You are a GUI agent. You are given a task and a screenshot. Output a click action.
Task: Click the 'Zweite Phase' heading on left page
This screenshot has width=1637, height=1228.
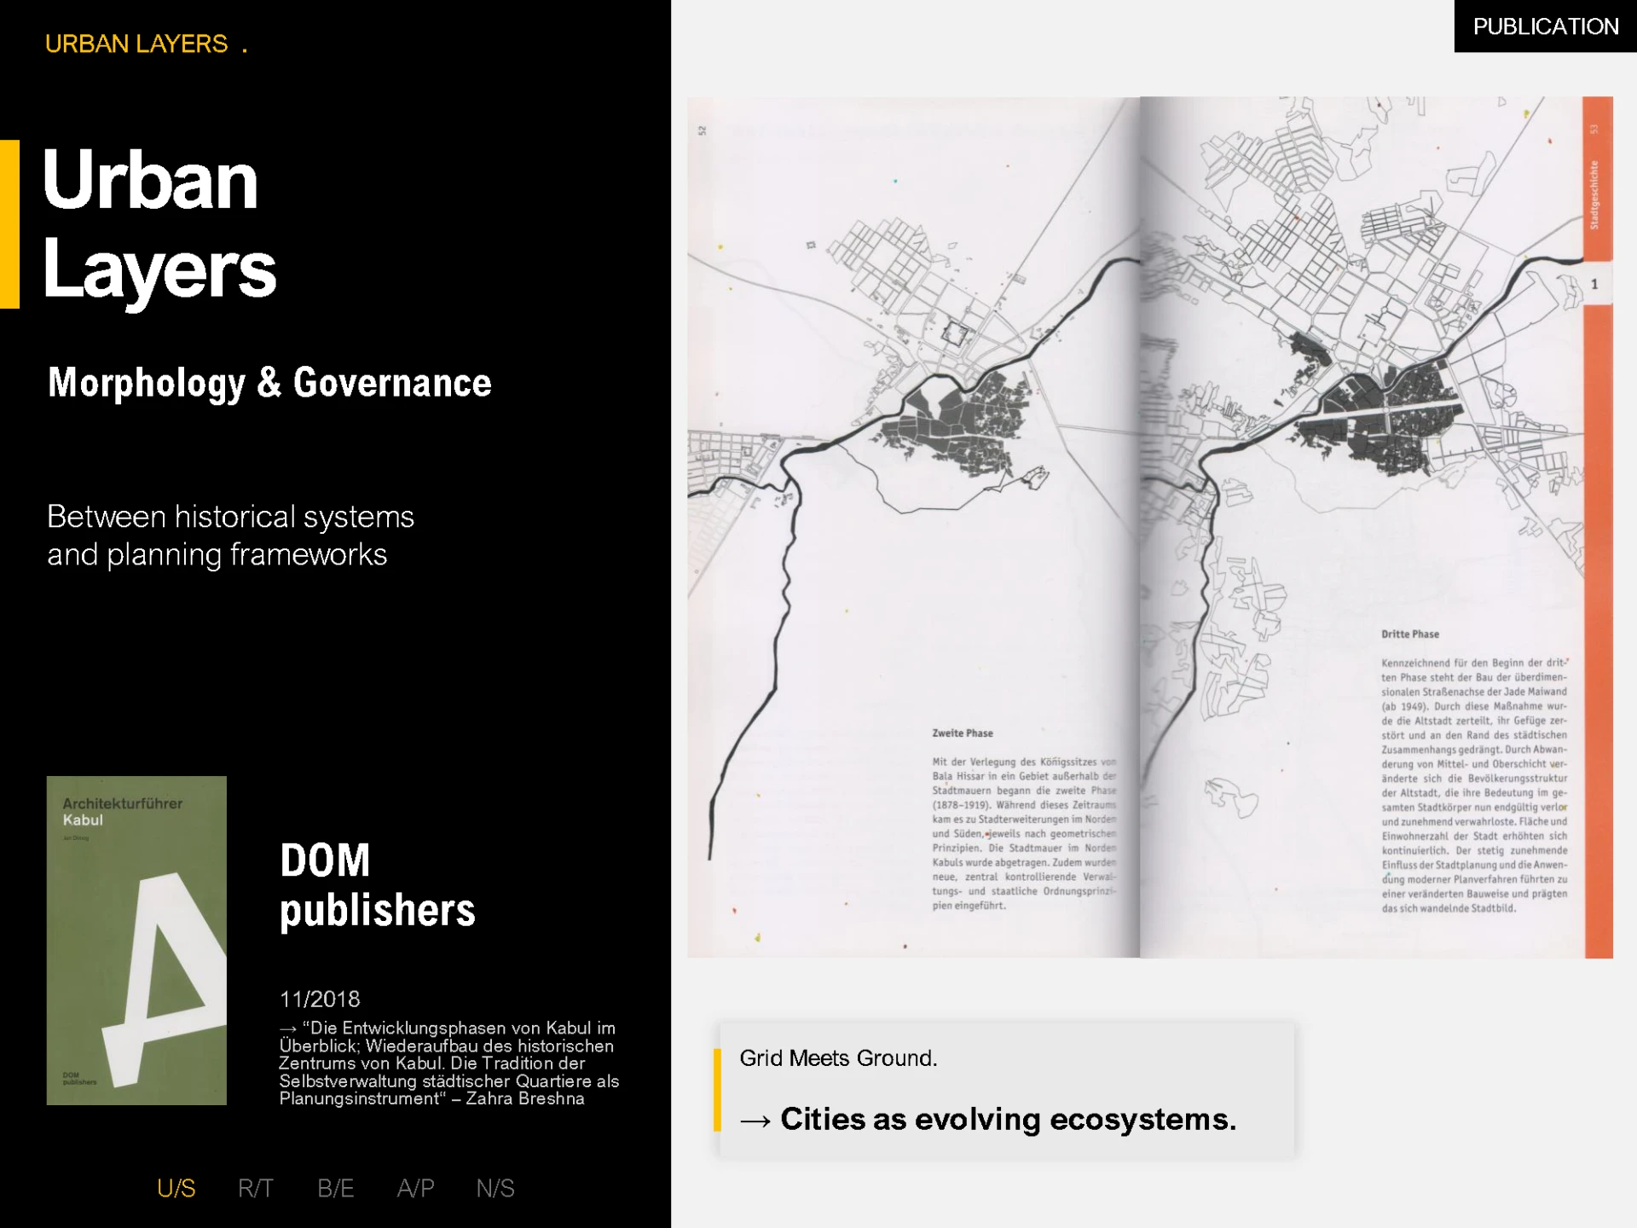(963, 733)
